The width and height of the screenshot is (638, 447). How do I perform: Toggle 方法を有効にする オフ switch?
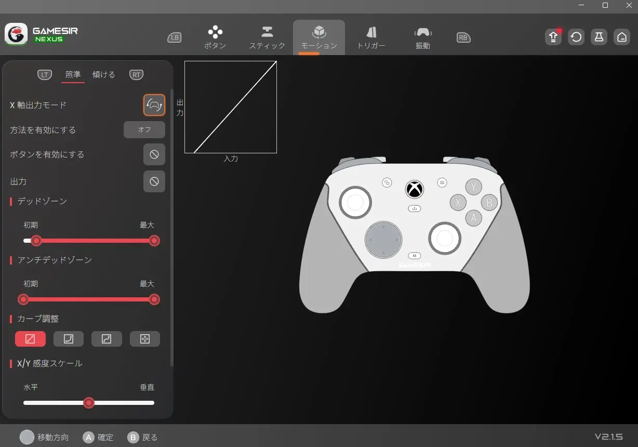(144, 130)
